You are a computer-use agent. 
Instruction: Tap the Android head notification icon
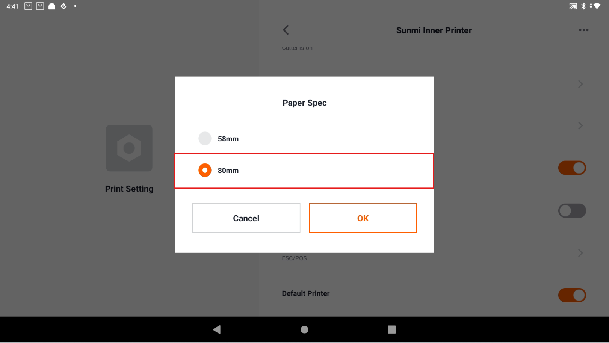tap(52, 6)
